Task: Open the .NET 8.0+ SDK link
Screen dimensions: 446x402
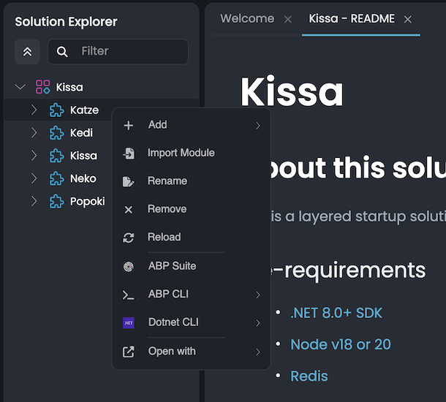Action: [336, 314]
